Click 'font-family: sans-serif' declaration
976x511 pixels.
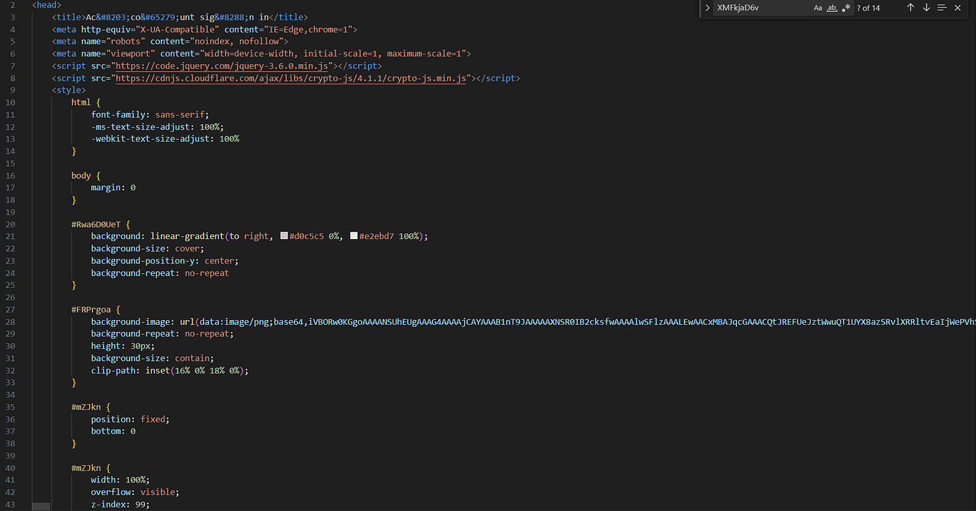150,114
